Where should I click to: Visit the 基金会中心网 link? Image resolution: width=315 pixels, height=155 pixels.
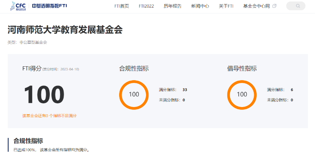(x=256, y=6)
